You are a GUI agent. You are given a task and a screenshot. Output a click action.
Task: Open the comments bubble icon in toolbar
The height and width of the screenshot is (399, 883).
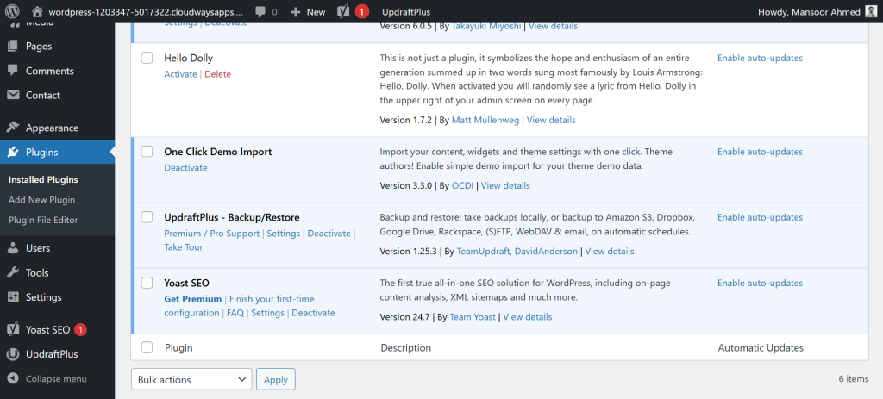260,11
